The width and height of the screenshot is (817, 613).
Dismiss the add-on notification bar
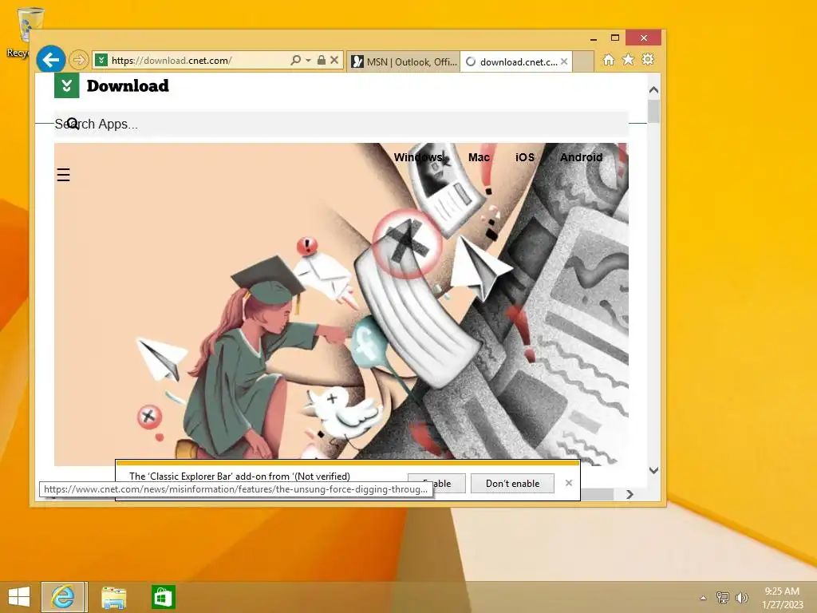tap(568, 483)
